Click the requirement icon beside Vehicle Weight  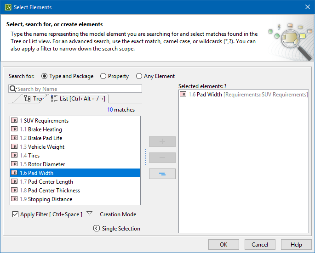pyautogui.click(x=14, y=147)
